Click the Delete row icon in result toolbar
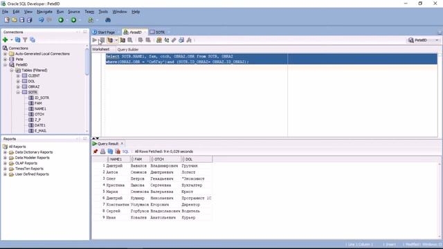The width and height of the screenshot is (443, 249). 118,151
